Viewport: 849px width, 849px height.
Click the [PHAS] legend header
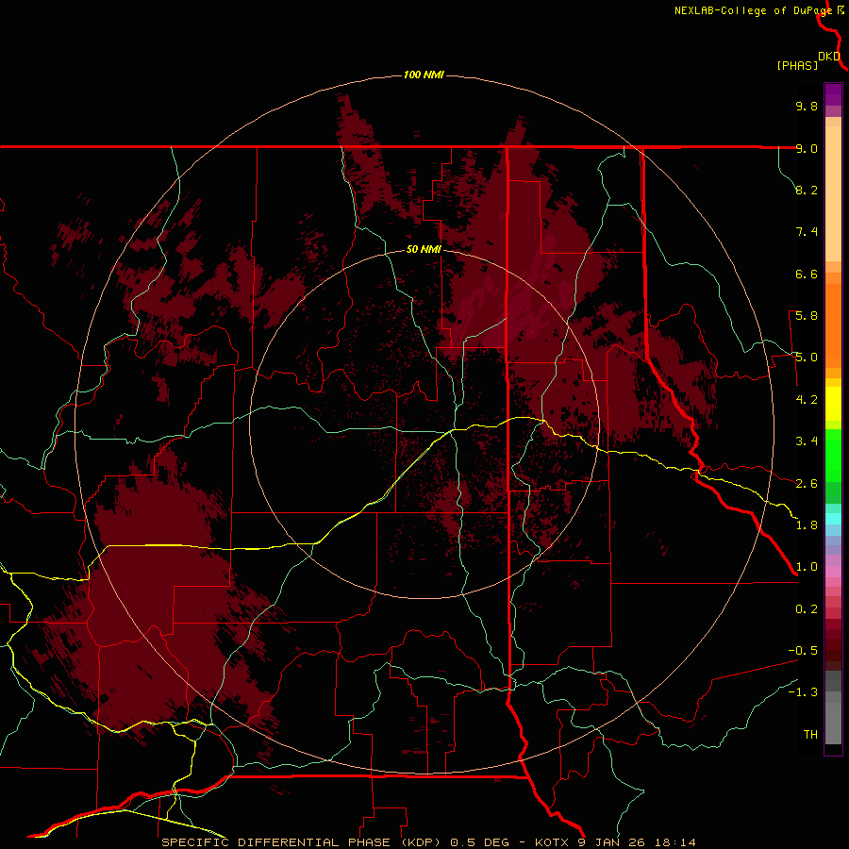[x=797, y=66]
